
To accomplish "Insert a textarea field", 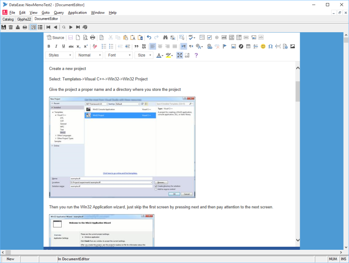I will (232, 37).
